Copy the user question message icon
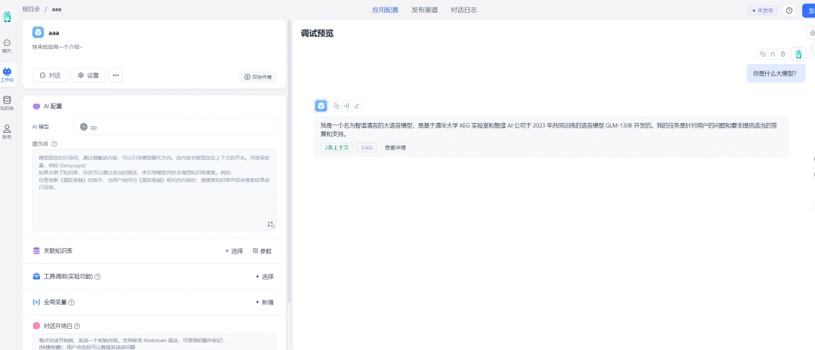 pos(762,54)
